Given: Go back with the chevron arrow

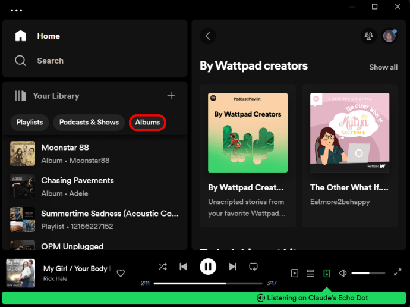Looking at the screenshot, I should (208, 36).
